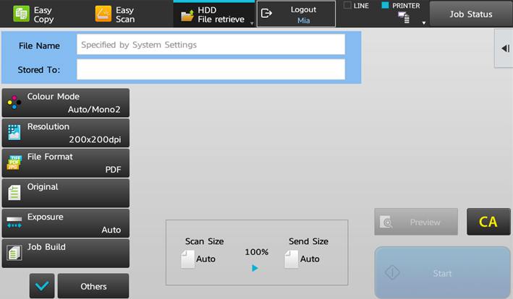This screenshot has width=513, height=299.
Task: Expand the side action panel arrow
Action: pyautogui.click(x=504, y=48)
